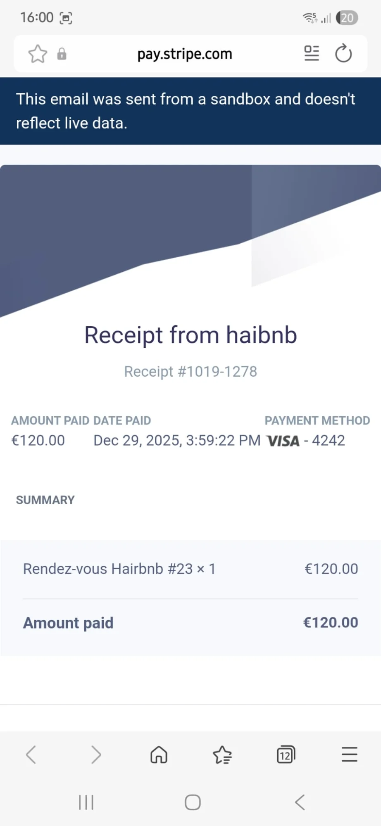Open the tab switcher showing 12 tabs
The image size is (381, 826).
[286, 755]
